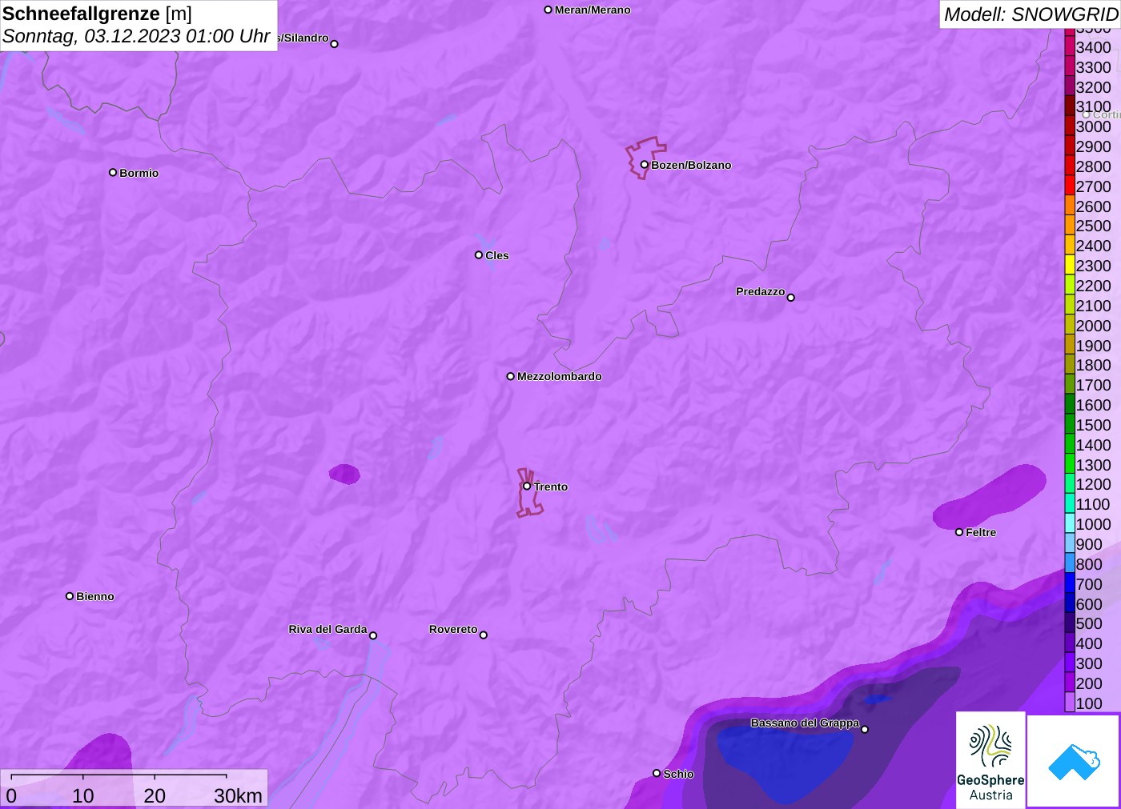This screenshot has height=809, width=1121.
Task: Select the '30km' scale bar label
Action: click(x=238, y=795)
